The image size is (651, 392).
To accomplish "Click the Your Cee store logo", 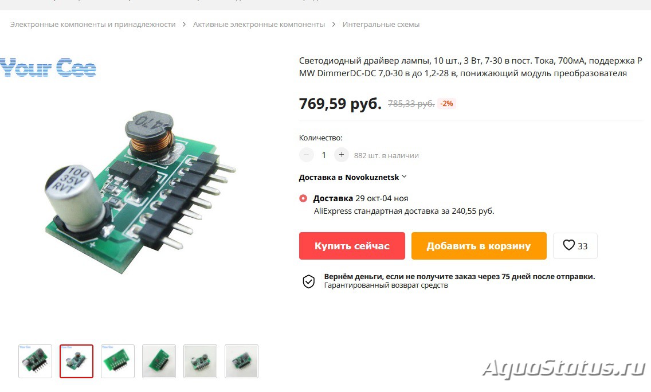I will [48, 68].
